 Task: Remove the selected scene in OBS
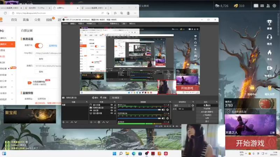[x=67, y=122]
